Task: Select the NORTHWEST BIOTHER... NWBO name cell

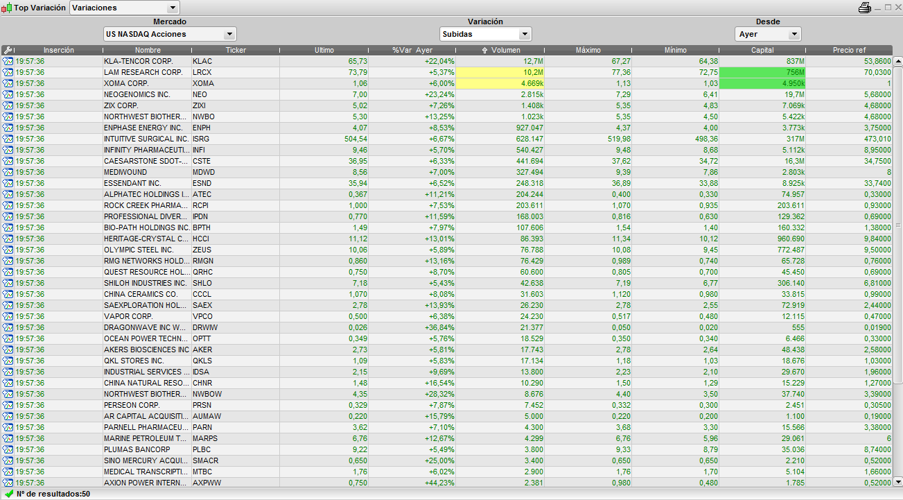Action: click(147, 117)
